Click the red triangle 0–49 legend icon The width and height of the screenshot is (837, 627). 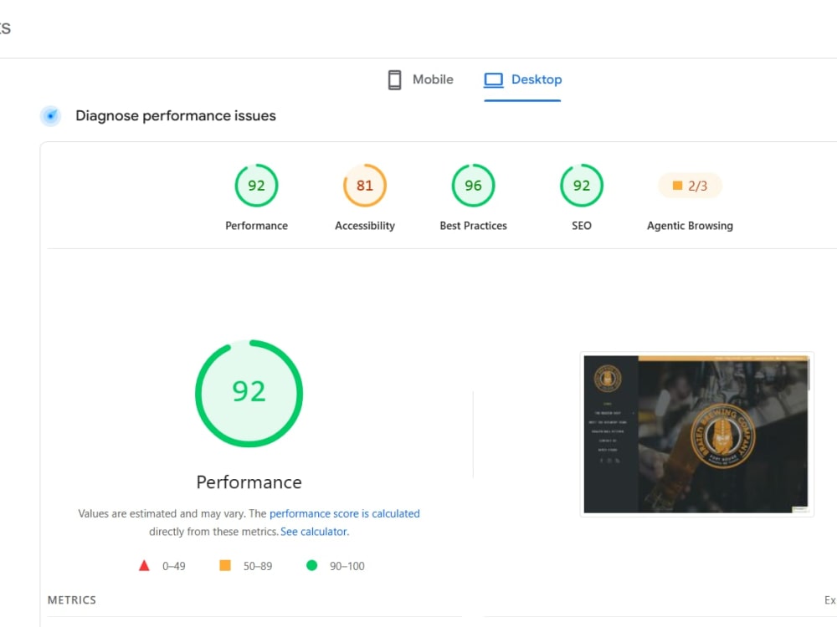[x=144, y=566]
